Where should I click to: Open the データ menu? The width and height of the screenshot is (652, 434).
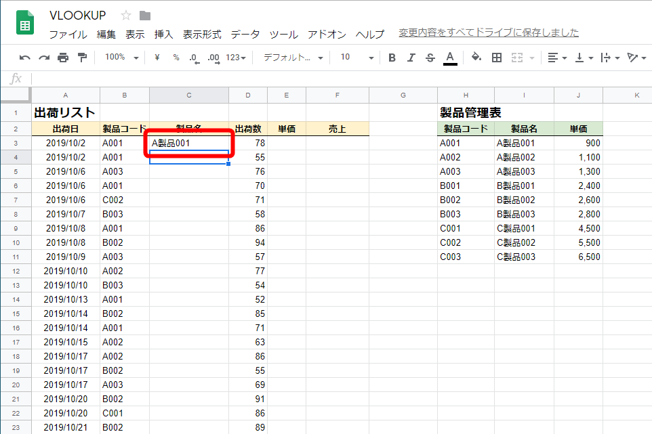245,35
